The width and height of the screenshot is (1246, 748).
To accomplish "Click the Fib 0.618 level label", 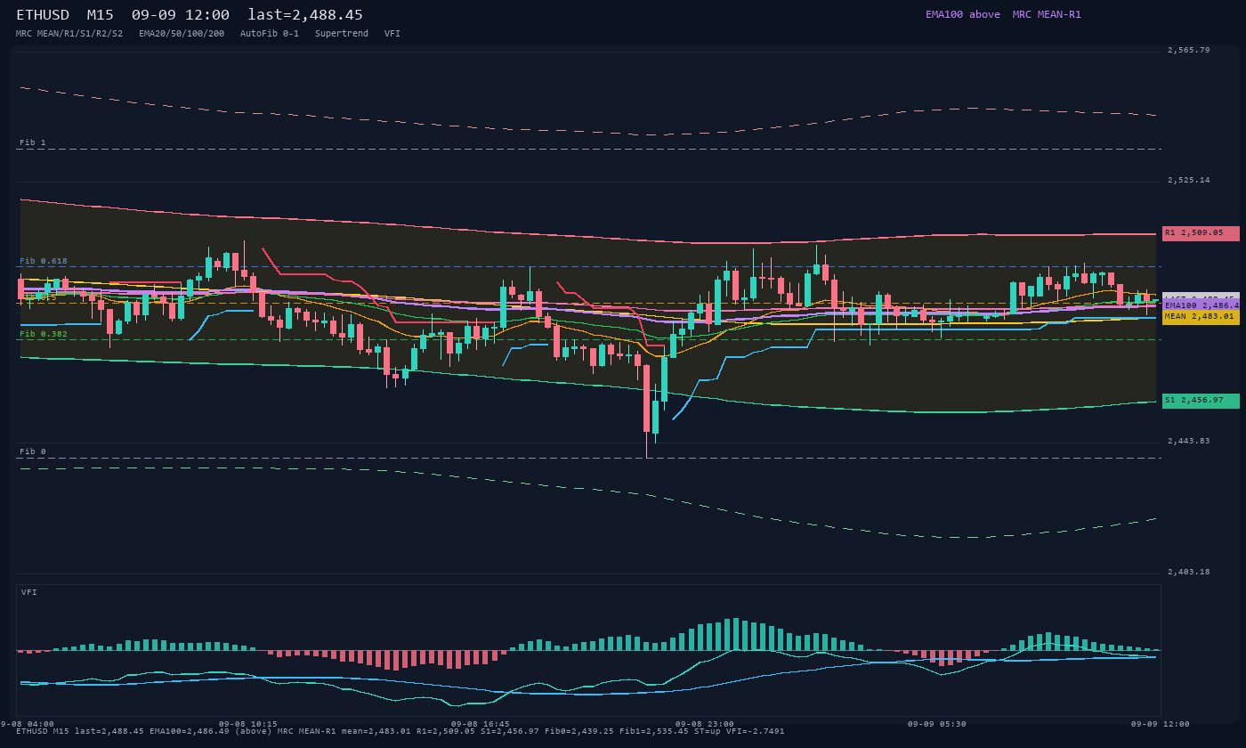I will pos(44,261).
